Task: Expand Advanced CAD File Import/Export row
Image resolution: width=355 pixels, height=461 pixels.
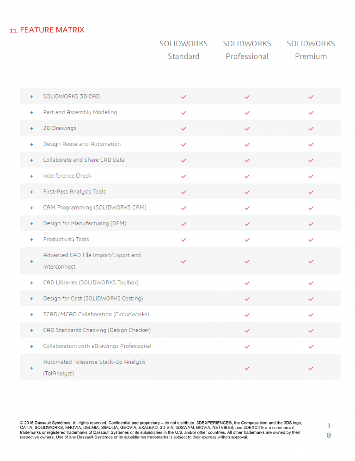Action: point(32,261)
